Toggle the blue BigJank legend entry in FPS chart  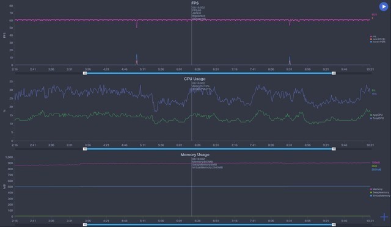coord(378,42)
